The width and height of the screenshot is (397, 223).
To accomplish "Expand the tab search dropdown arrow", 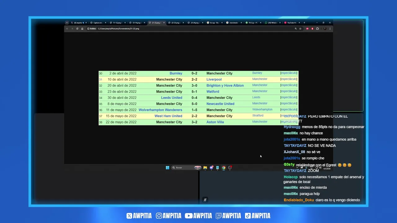I will pyautogui.click(x=67, y=23).
